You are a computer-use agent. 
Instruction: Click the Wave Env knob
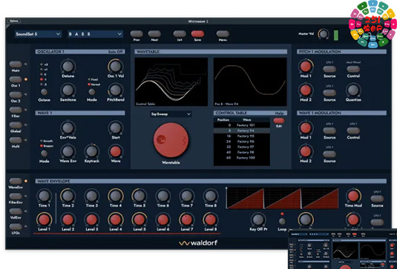(68, 151)
